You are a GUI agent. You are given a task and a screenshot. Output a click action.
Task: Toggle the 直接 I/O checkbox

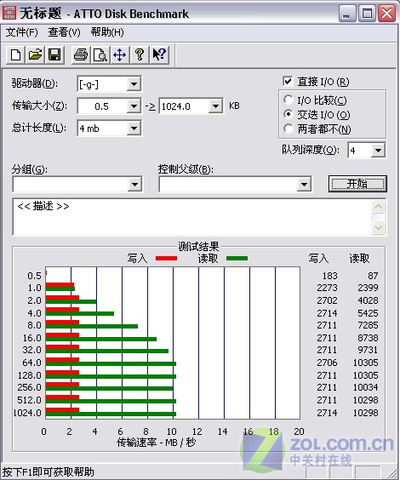[288, 82]
